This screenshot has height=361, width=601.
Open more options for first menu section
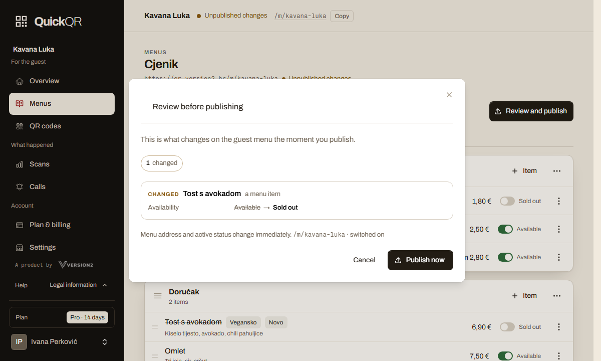tap(557, 171)
